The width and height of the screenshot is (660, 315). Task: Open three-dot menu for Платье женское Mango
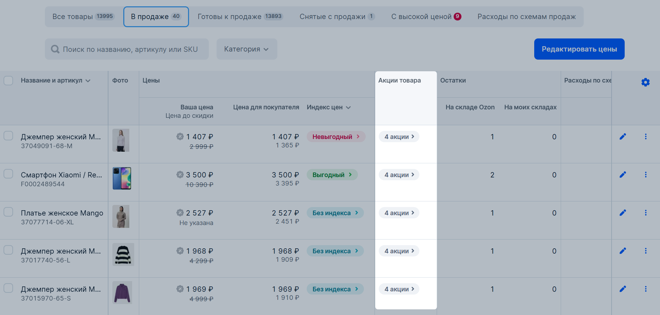(646, 213)
